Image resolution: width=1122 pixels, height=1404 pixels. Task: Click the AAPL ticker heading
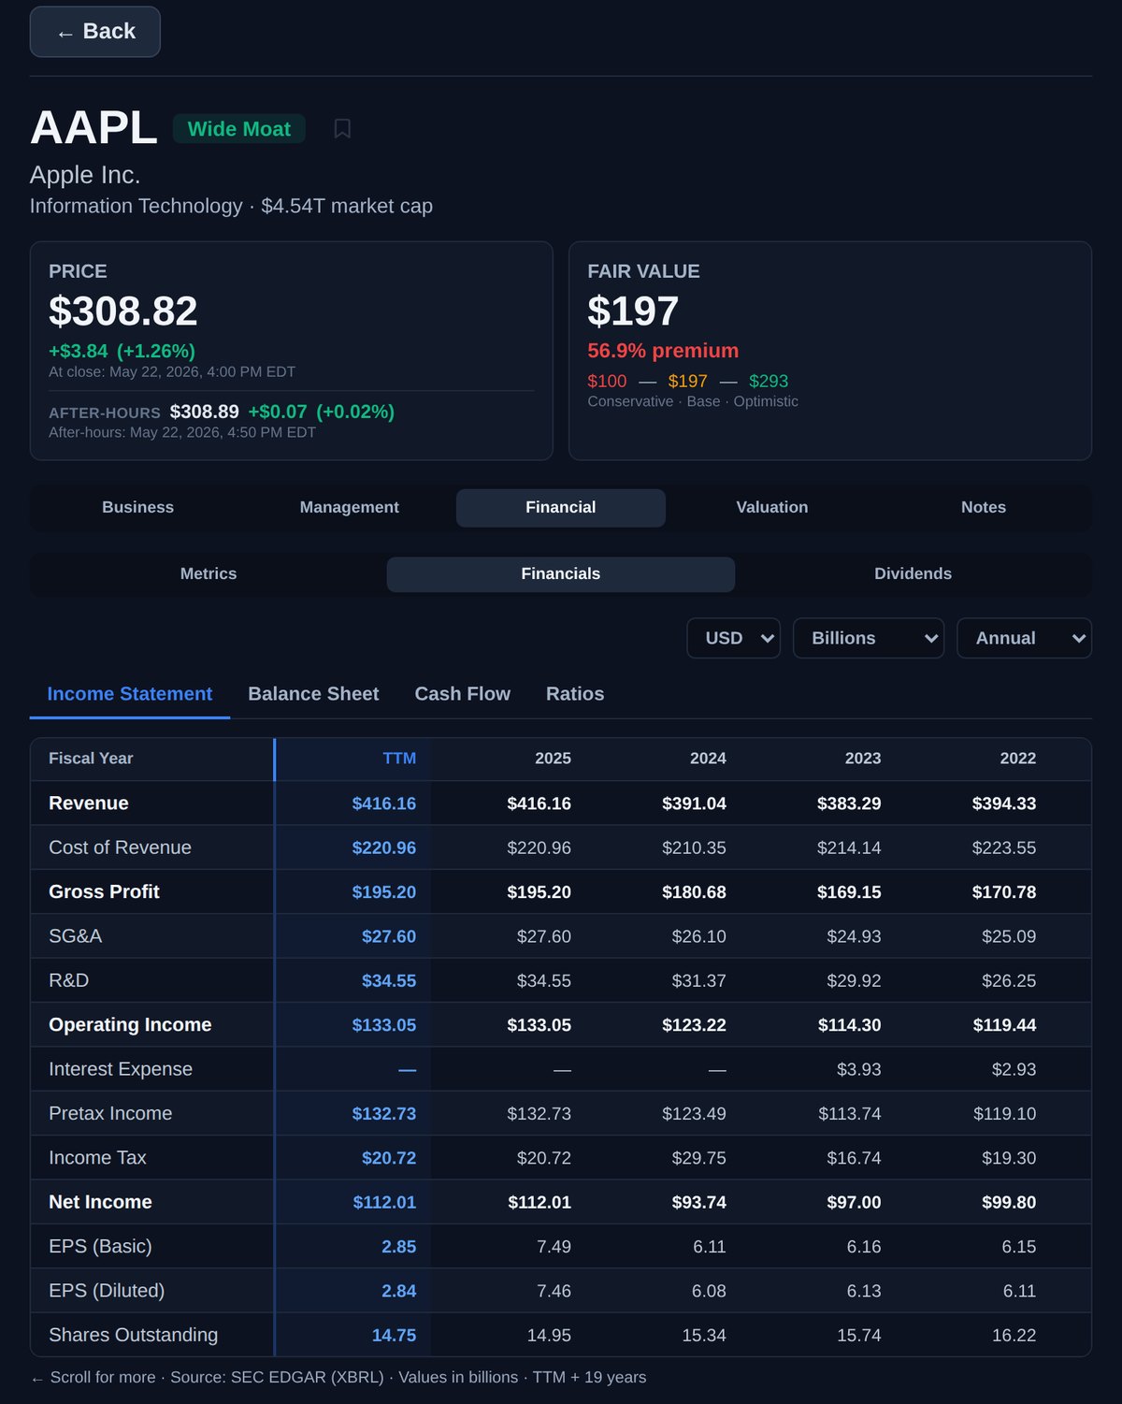[93, 127]
